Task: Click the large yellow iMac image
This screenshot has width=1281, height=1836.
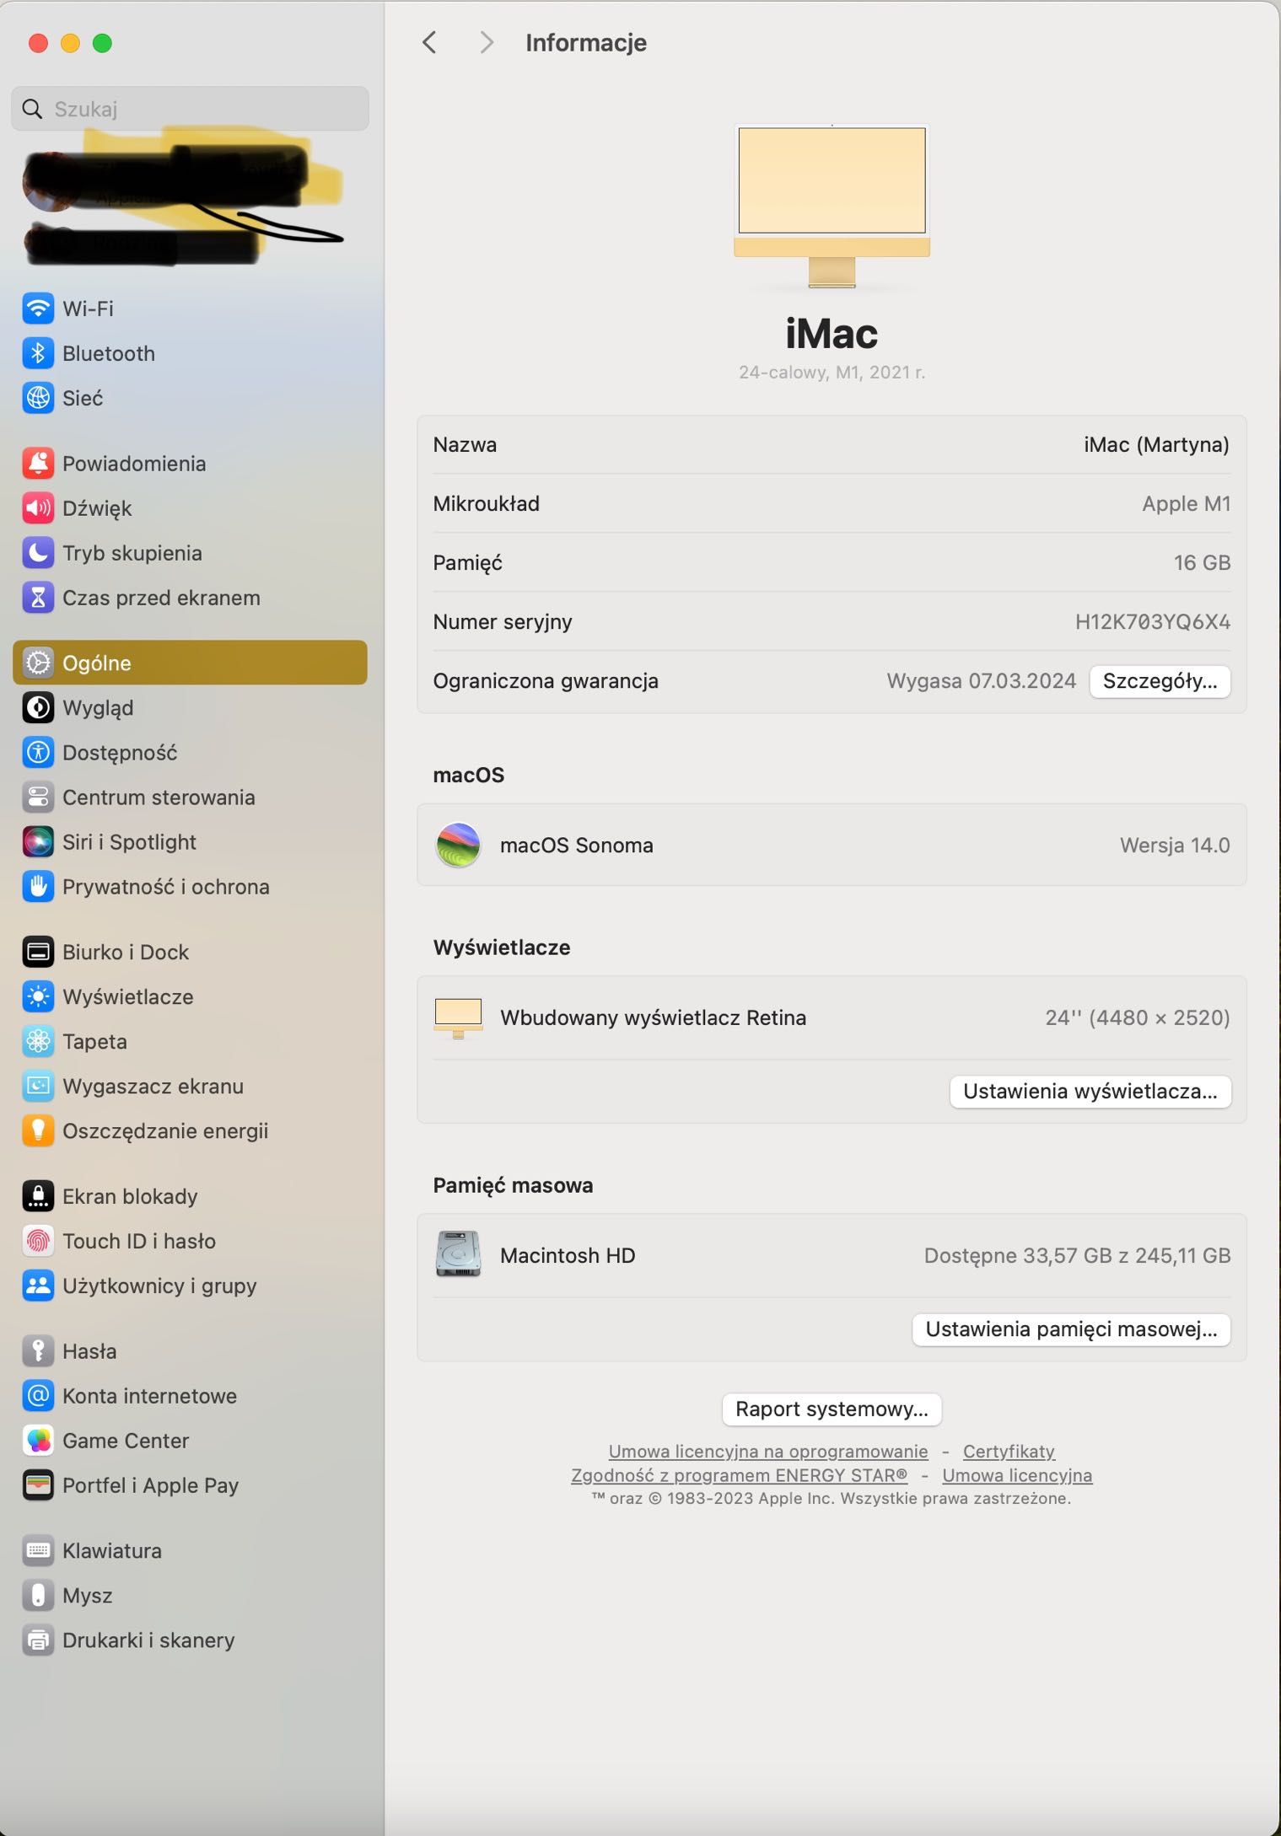Action: [x=832, y=207]
